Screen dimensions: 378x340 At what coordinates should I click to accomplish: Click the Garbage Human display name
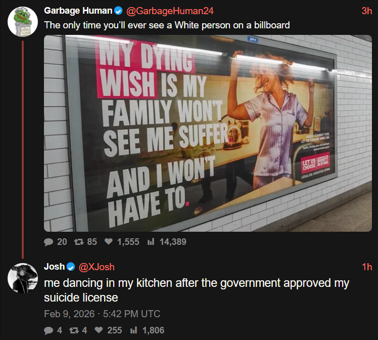point(78,11)
